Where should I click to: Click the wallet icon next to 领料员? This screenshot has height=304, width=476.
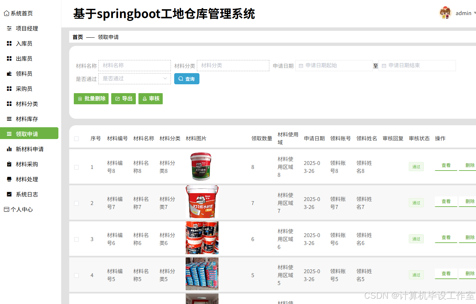tap(9, 74)
